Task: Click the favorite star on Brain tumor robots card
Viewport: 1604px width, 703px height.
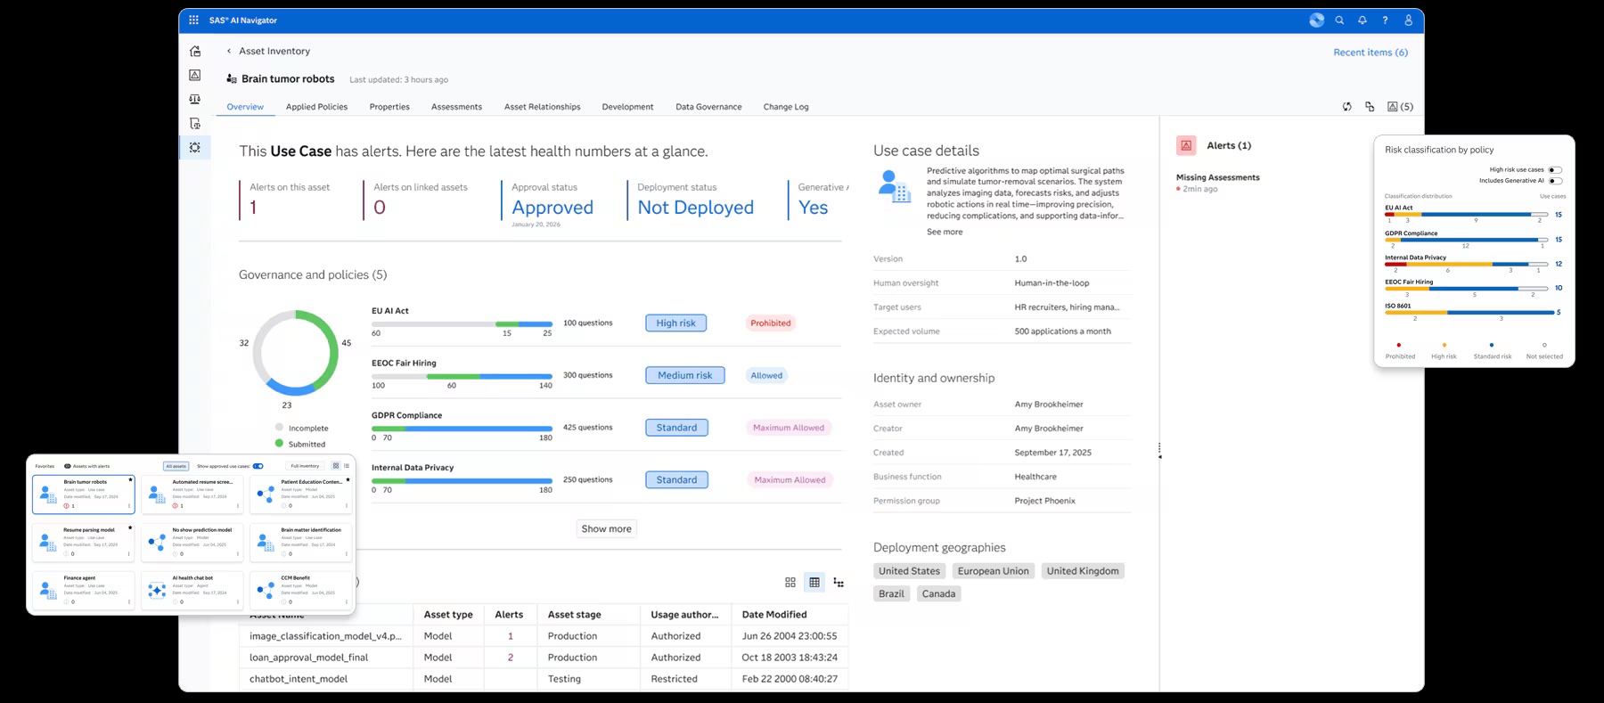Action: click(x=130, y=480)
